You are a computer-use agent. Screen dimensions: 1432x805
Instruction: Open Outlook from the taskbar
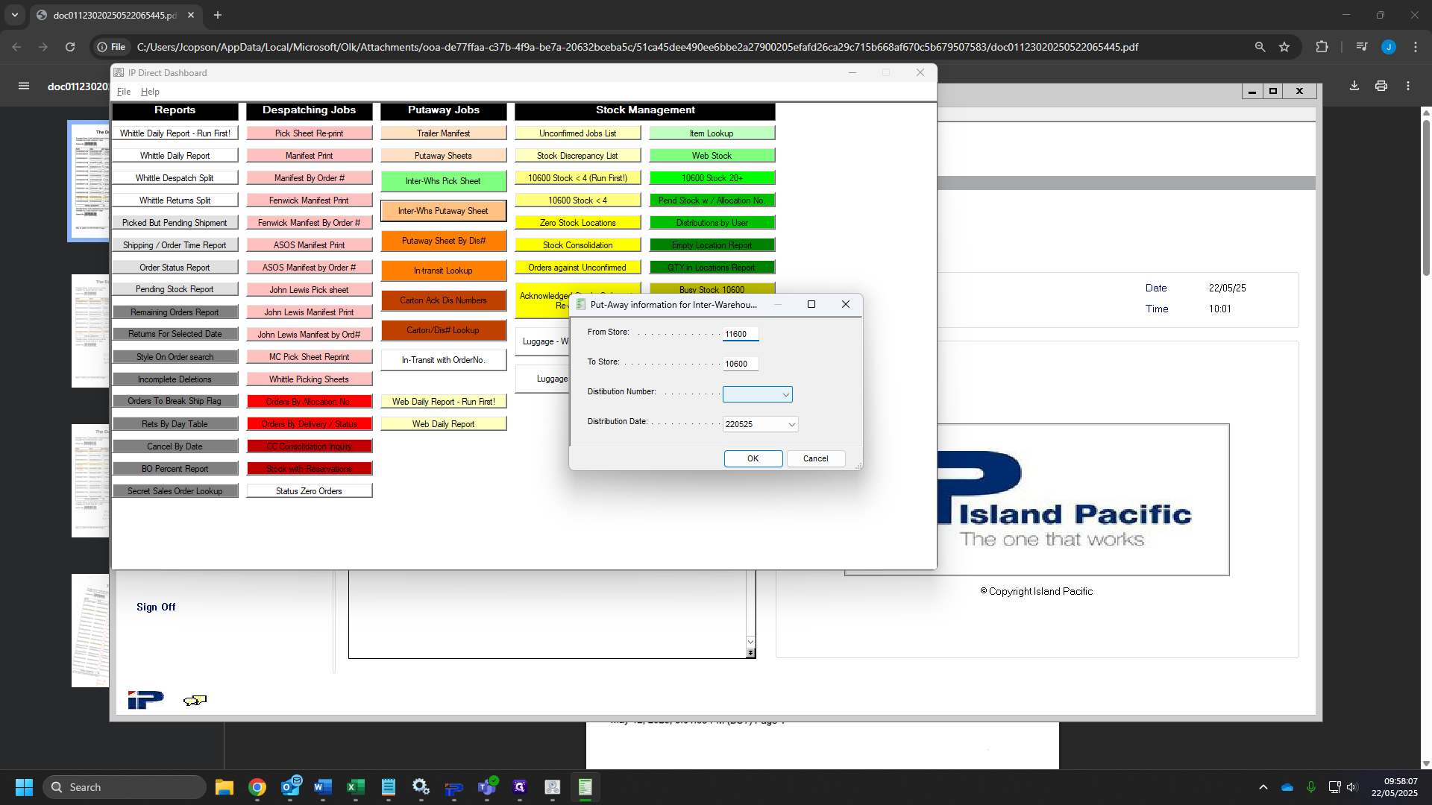pos(290,787)
